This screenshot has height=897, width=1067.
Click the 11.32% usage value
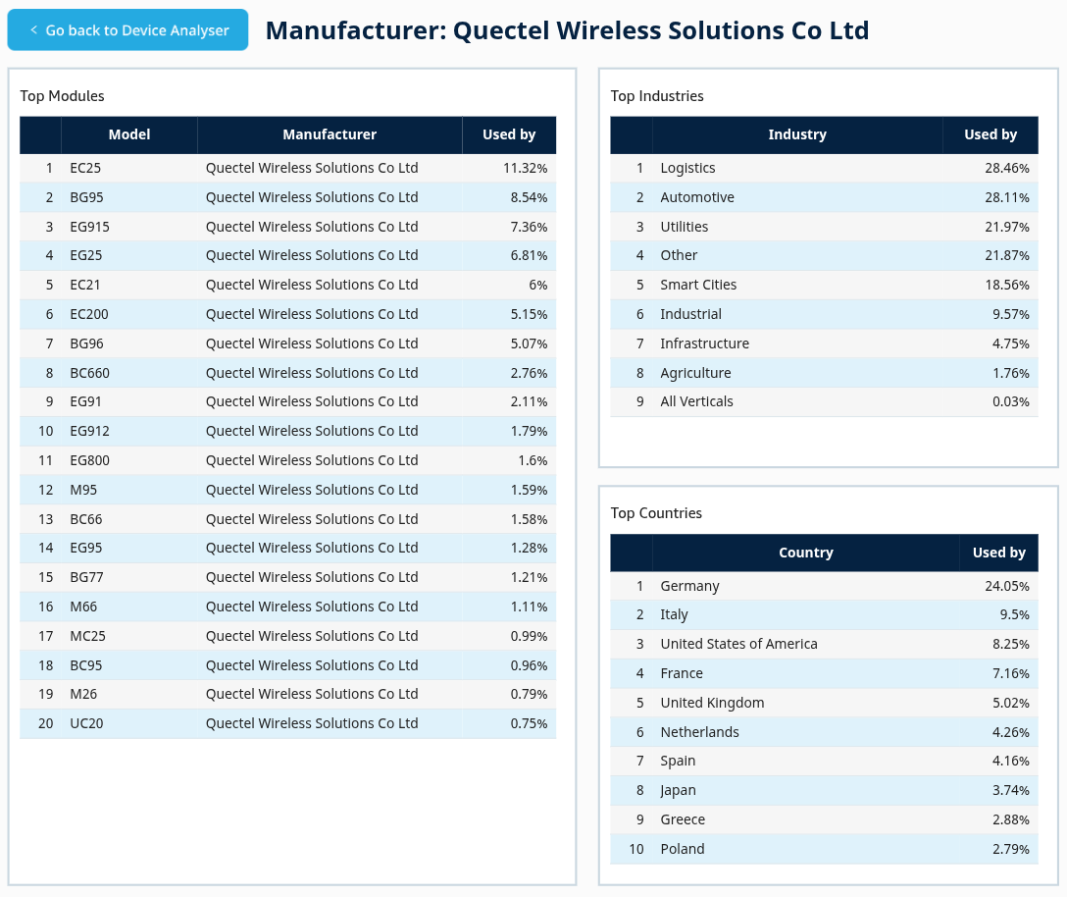coord(525,168)
